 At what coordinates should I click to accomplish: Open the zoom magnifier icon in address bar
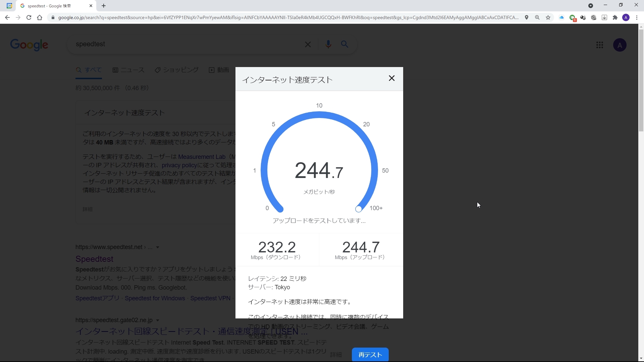pos(537,17)
